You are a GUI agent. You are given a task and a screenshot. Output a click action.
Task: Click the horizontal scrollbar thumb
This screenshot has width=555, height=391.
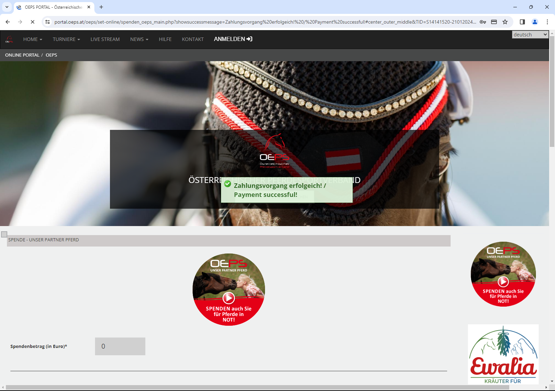click(x=257, y=387)
